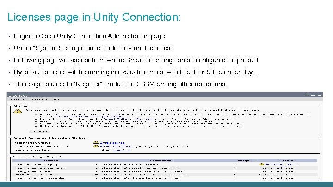333x187 pixels.
Task: Select the CUC_BasicMessaging license row name
Action: pos(37,164)
